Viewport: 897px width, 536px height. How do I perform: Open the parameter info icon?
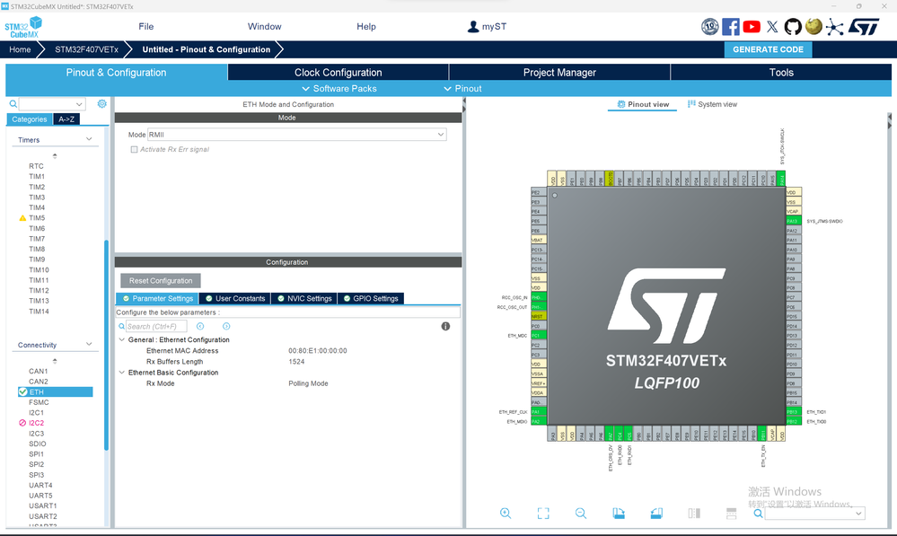[x=445, y=326]
